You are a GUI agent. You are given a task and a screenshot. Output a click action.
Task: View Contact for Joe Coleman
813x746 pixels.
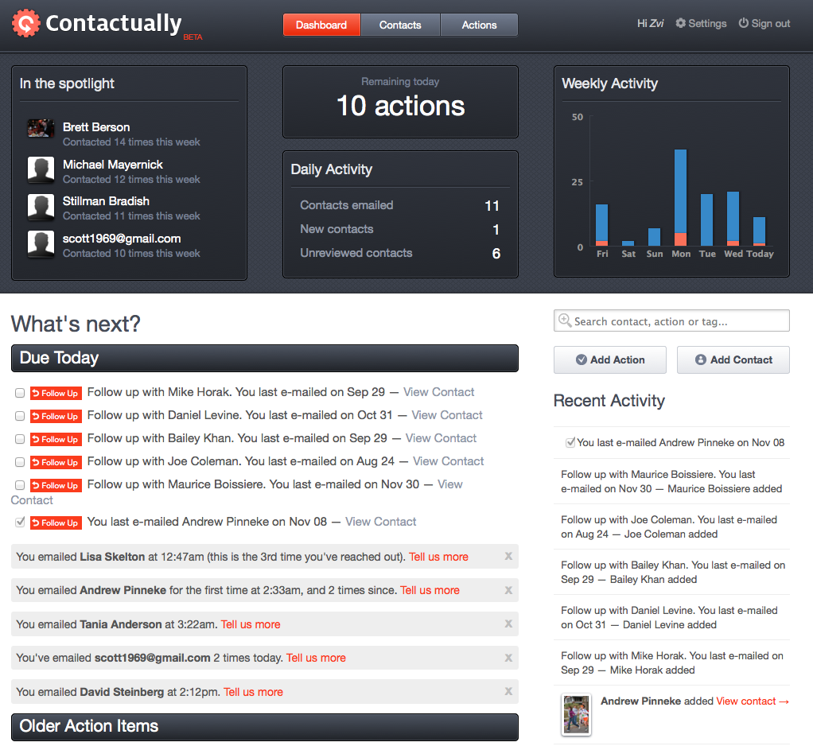click(448, 461)
